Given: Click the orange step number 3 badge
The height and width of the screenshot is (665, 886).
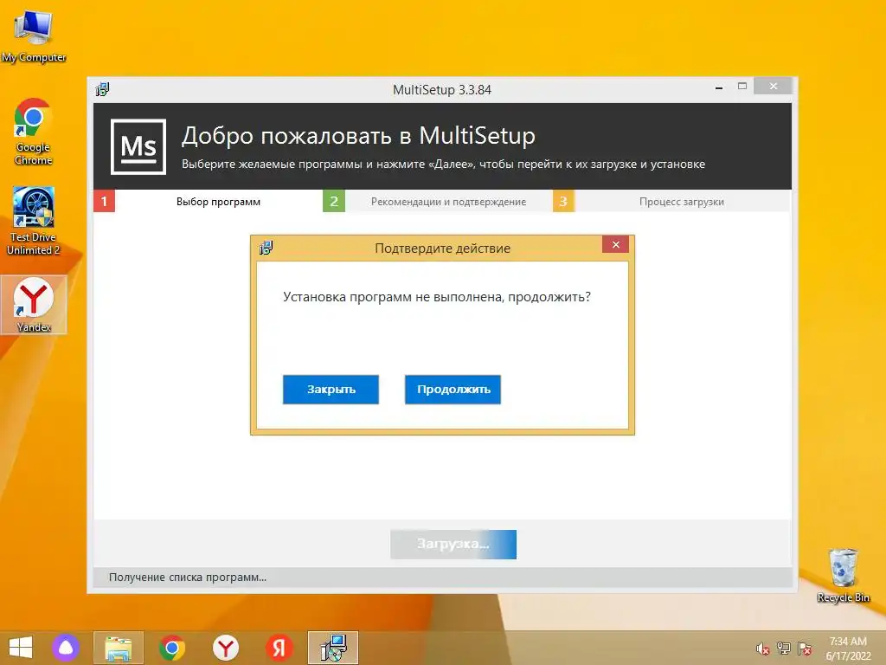Looking at the screenshot, I should (x=563, y=201).
